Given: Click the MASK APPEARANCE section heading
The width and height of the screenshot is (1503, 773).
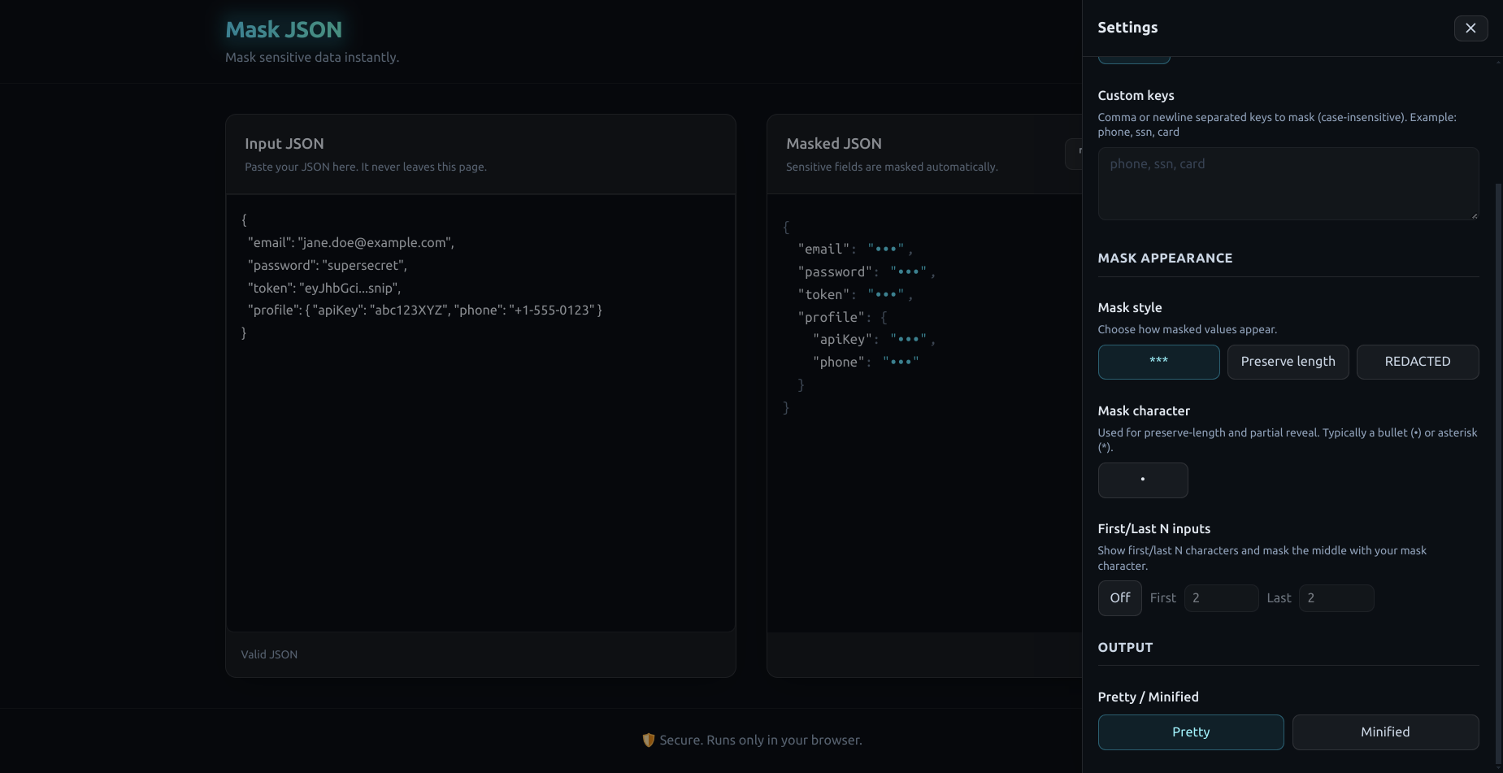Looking at the screenshot, I should 1165,258.
